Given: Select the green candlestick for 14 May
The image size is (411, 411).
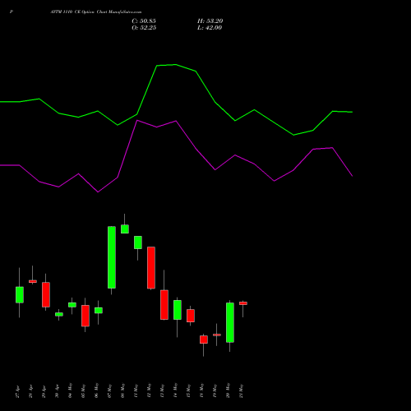Looking at the screenshot, I should (x=178, y=310).
